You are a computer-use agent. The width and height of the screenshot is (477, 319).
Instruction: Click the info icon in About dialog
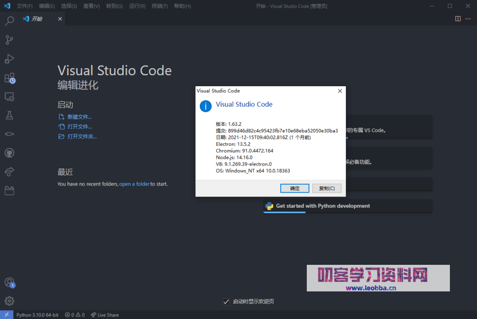click(x=206, y=106)
